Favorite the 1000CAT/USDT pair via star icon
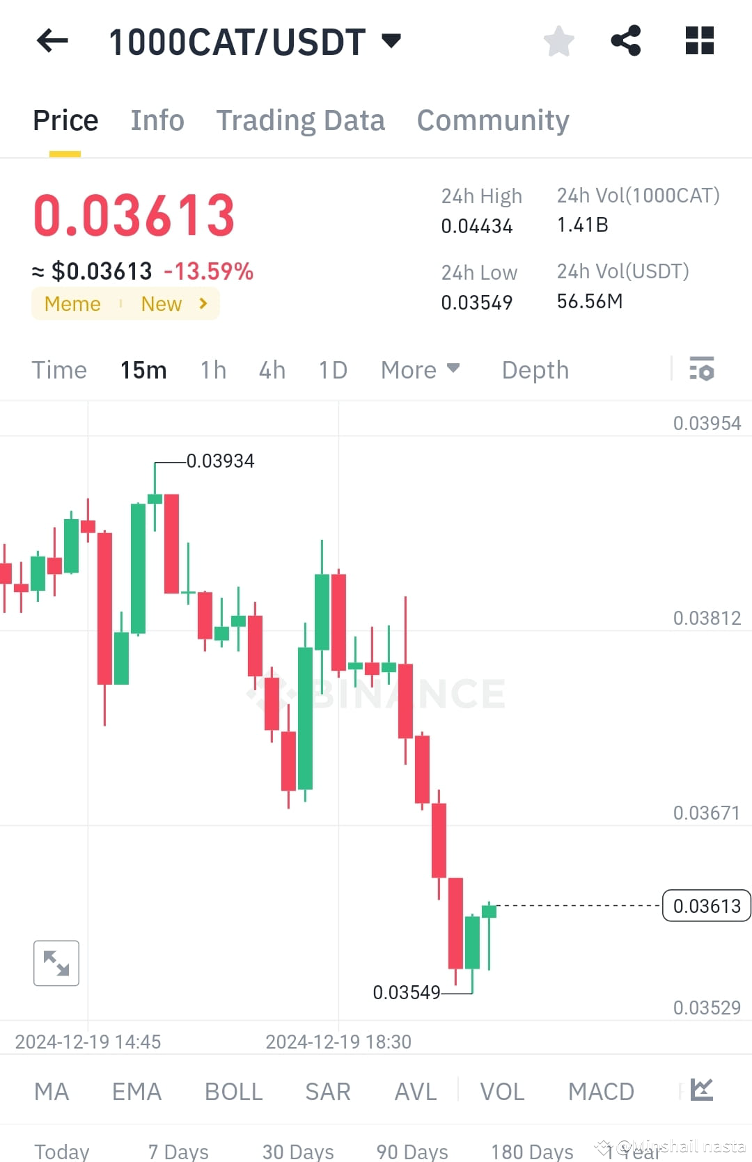Viewport: 752px width, 1162px height. (559, 41)
